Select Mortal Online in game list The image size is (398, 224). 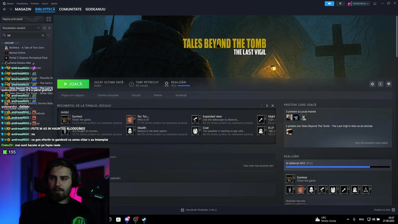click(x=17, y=53)
